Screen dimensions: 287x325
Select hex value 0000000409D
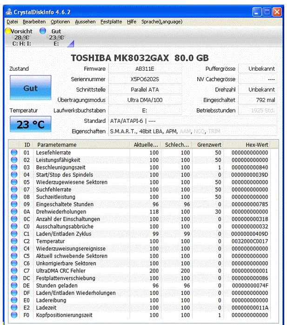click(250, 234)
